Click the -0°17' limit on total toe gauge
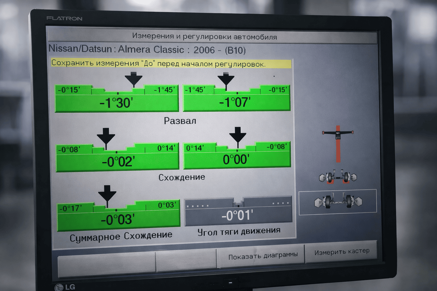437x291 pixels. [x=70, y=208]
